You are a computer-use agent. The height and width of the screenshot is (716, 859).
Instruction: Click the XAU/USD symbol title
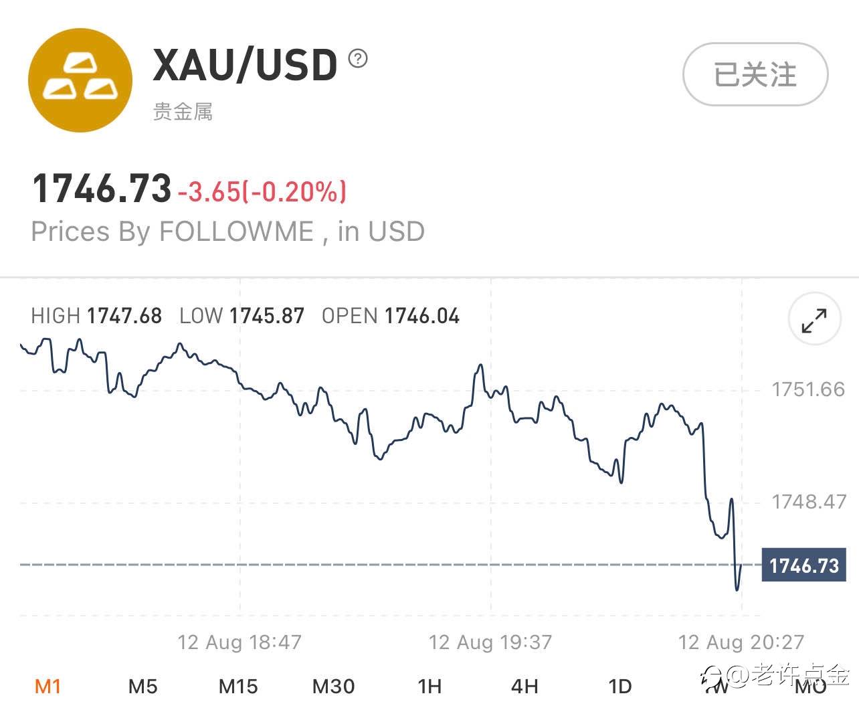click(x=245, y=66)
